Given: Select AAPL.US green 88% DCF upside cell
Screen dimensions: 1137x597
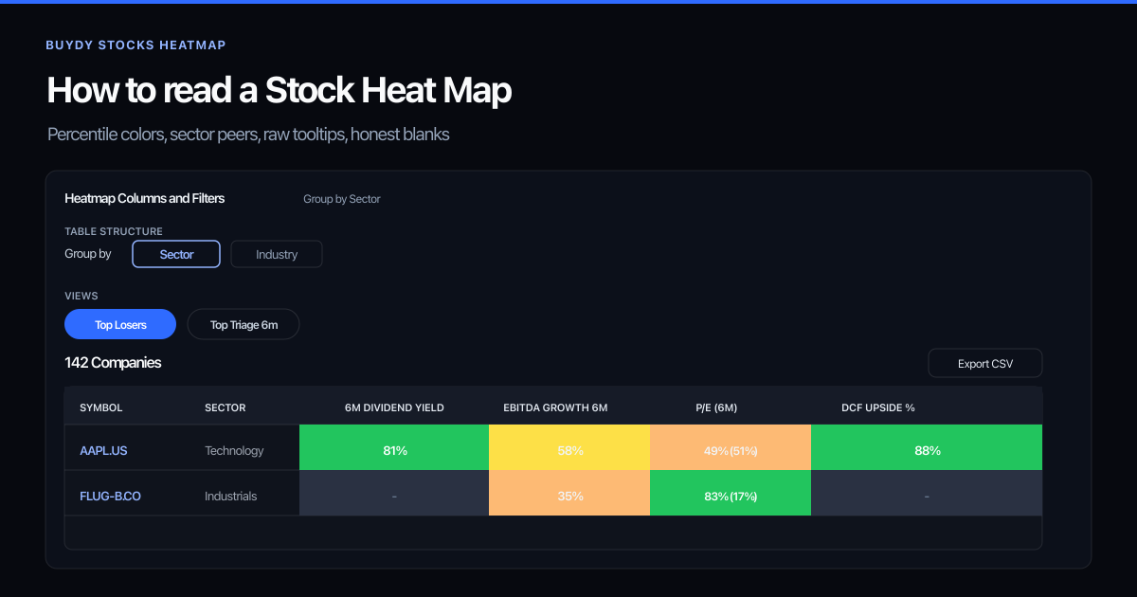Looking at the screenshot, I should coord(927,447).
